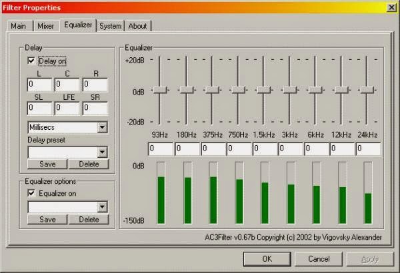Click the 180Hz slider handle
This screenshot has height=273, width=400.
point(187,90)
